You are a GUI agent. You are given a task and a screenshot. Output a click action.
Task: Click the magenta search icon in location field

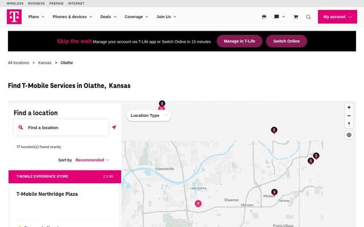(x=20, y=127)
